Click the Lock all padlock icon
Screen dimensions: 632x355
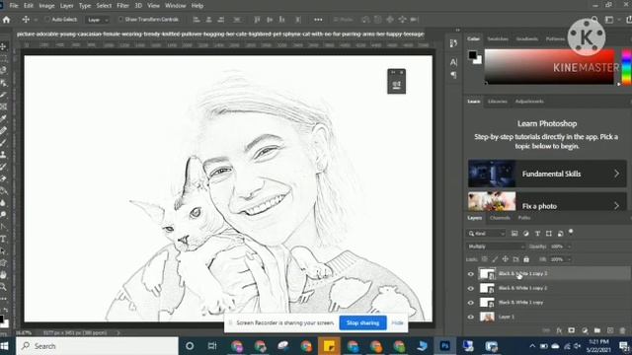pos(526,259)
